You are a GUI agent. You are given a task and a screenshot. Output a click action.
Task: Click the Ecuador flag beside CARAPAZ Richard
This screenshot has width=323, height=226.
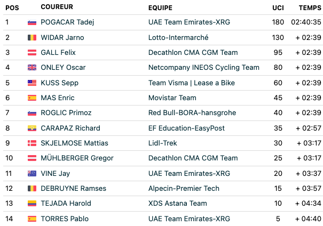[x=32, y=128]
